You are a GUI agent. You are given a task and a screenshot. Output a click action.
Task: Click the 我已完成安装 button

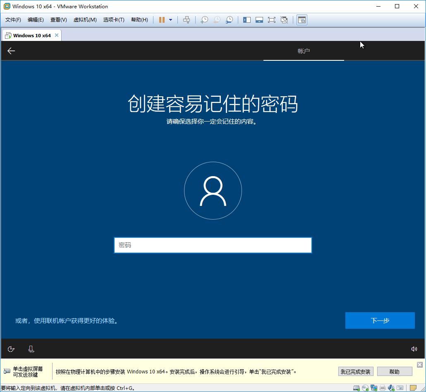point(355,371)
